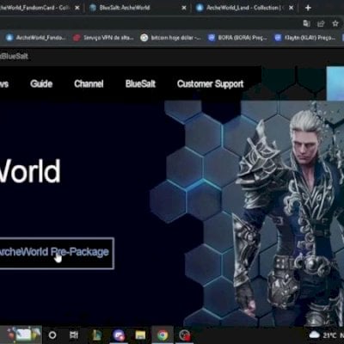This screenshot has width=344, height=344.
Task: Close the ArcheWorld_Land Collection tab
Action: (x=292, y=8)
